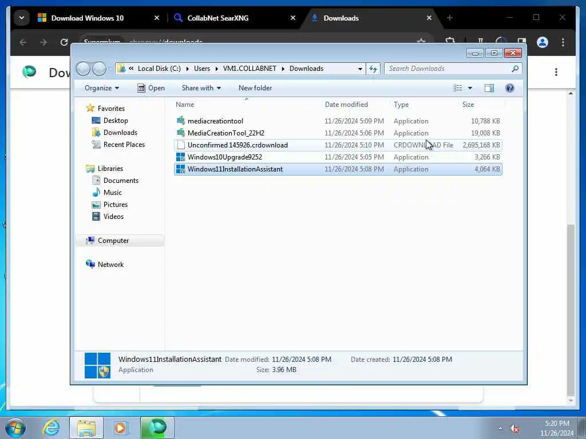The width and height of the screenshot is (586, 439).
Task: Sort files by the Name column
Action: point(185,105)
